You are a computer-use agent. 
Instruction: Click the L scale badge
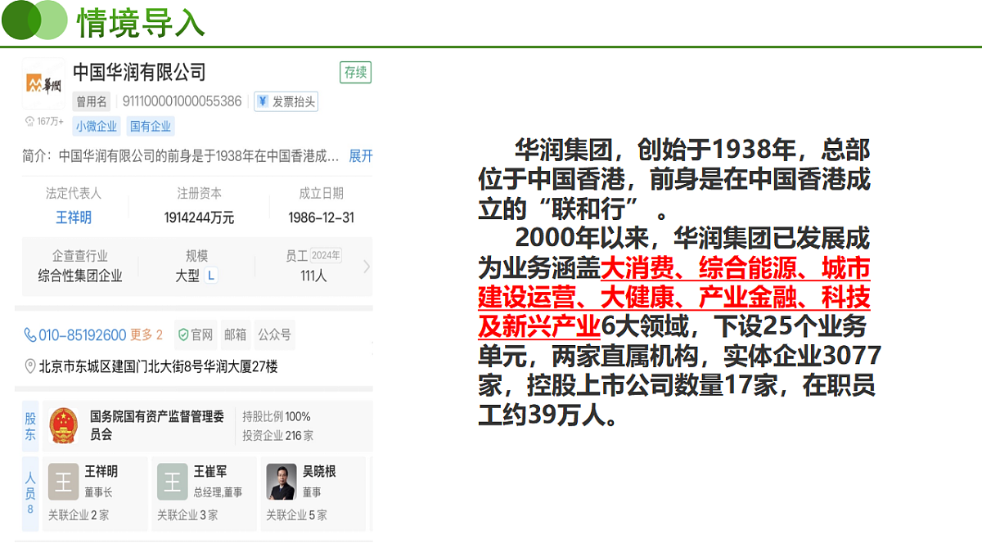click(211, 276)
